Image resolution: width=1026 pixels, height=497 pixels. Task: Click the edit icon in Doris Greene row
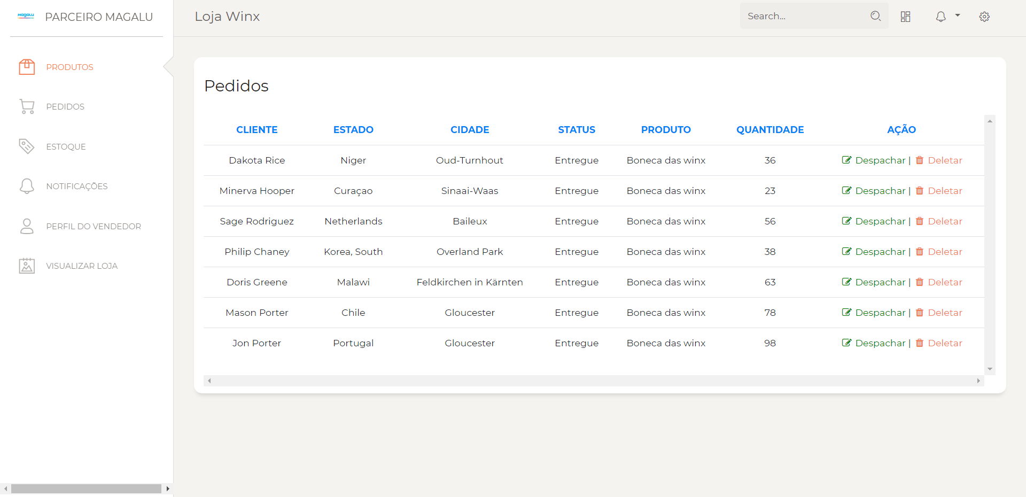pos(846,282)
